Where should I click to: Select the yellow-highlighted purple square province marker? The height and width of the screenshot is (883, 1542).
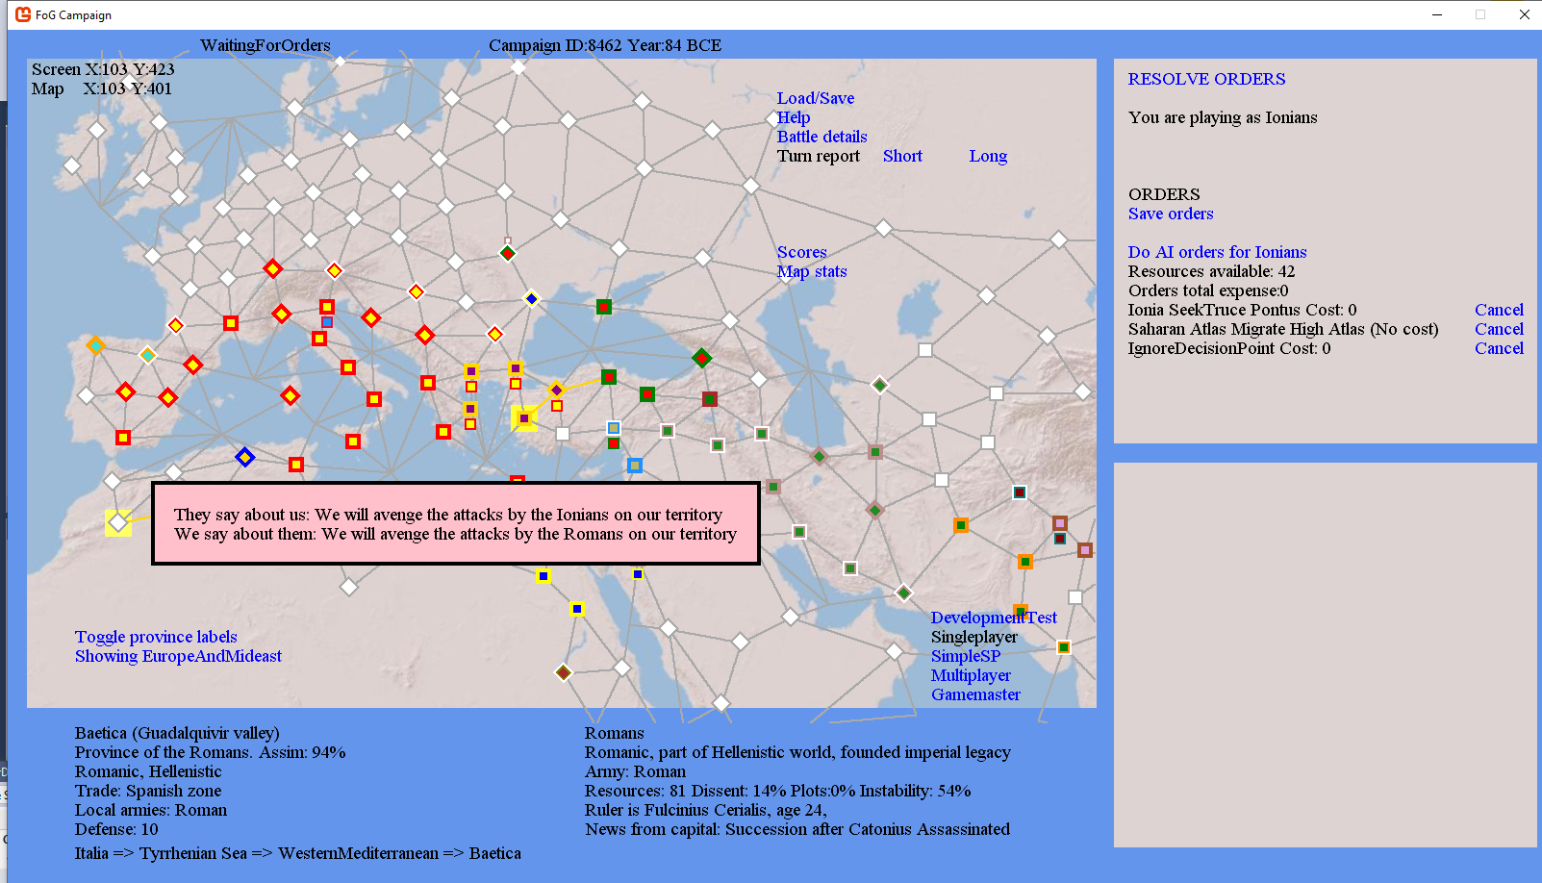point(524,418)
